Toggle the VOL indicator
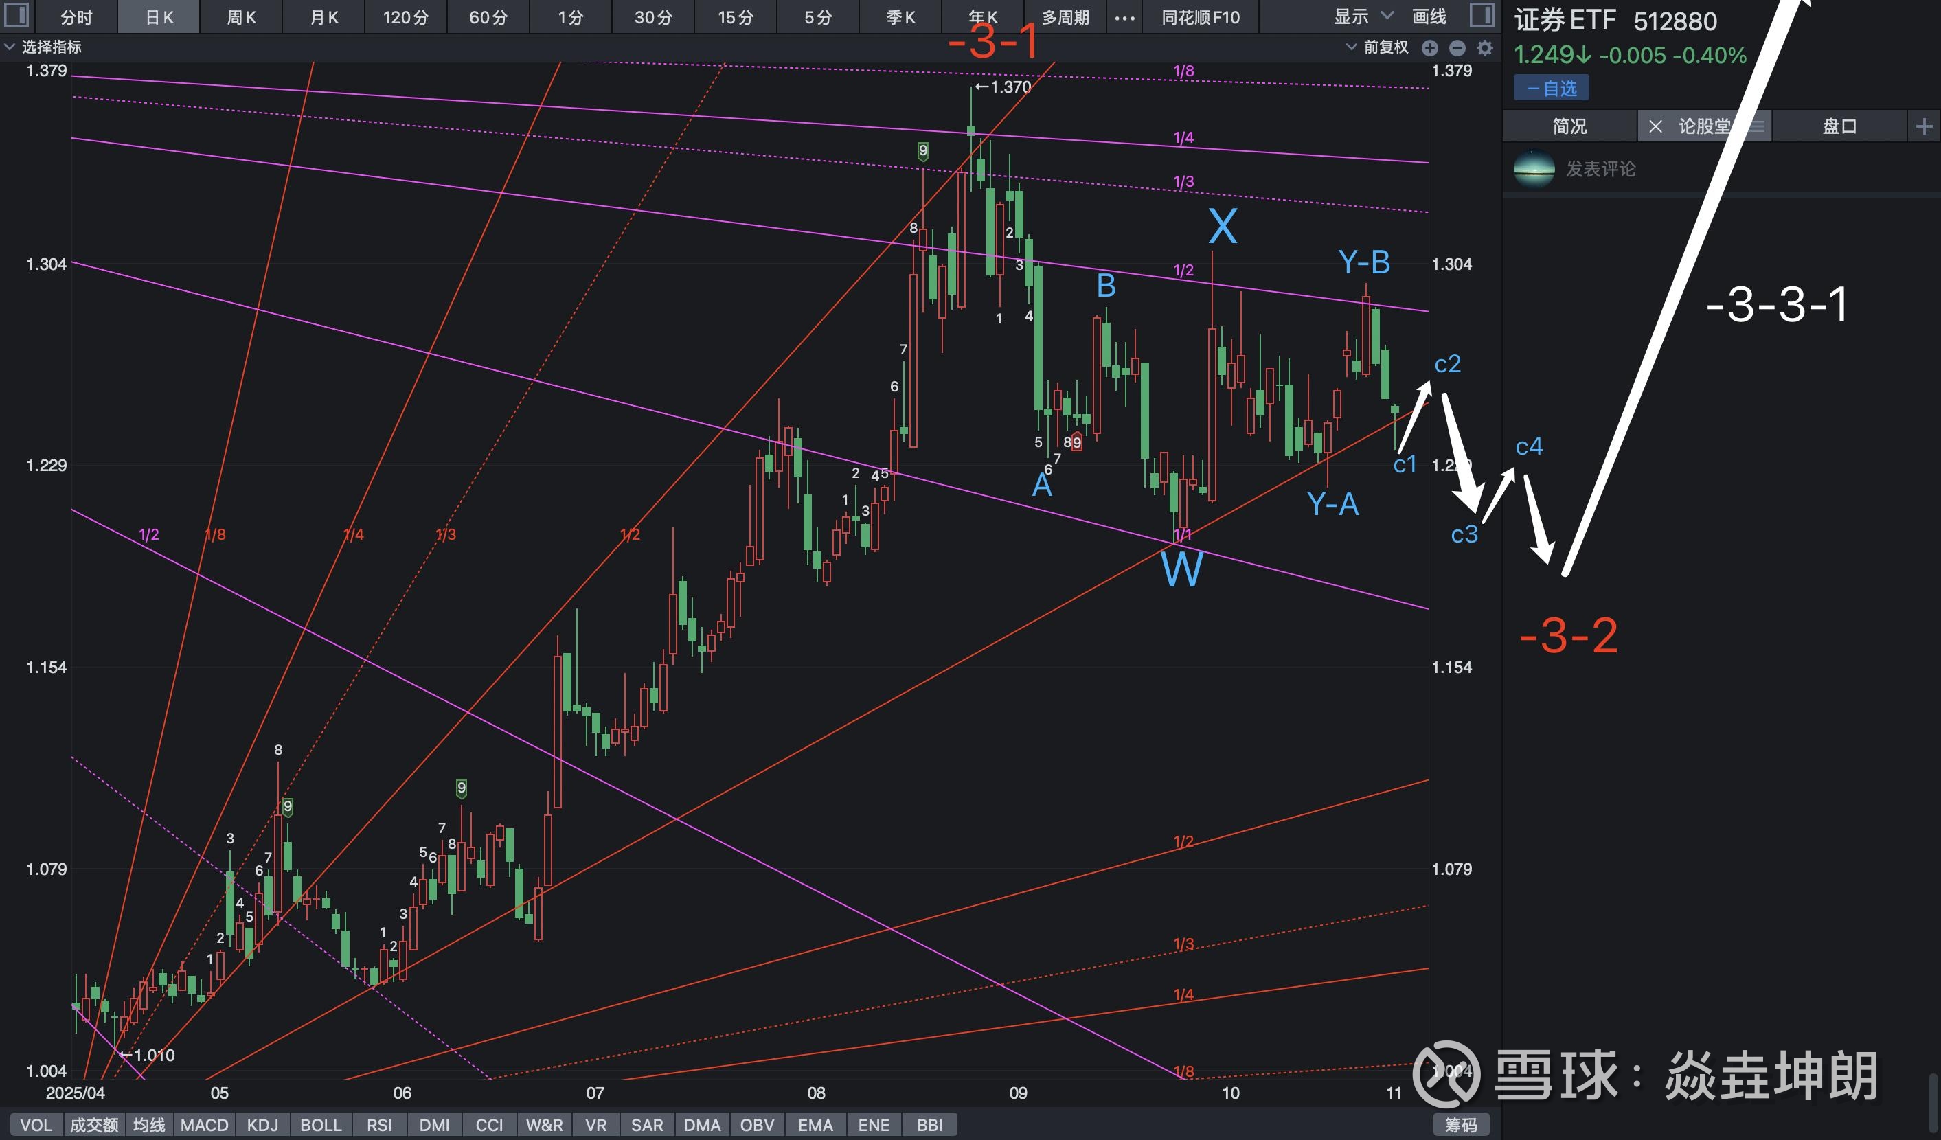The width and height of the screenshot is (1941, 1140). tap(36, 1125)
